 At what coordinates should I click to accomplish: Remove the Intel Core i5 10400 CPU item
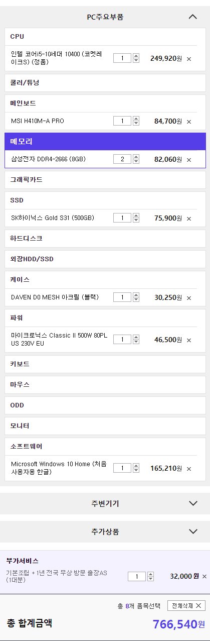189,59
